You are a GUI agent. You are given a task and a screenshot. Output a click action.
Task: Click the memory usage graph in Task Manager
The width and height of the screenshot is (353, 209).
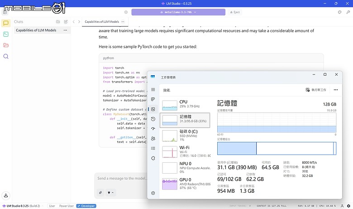277,122
